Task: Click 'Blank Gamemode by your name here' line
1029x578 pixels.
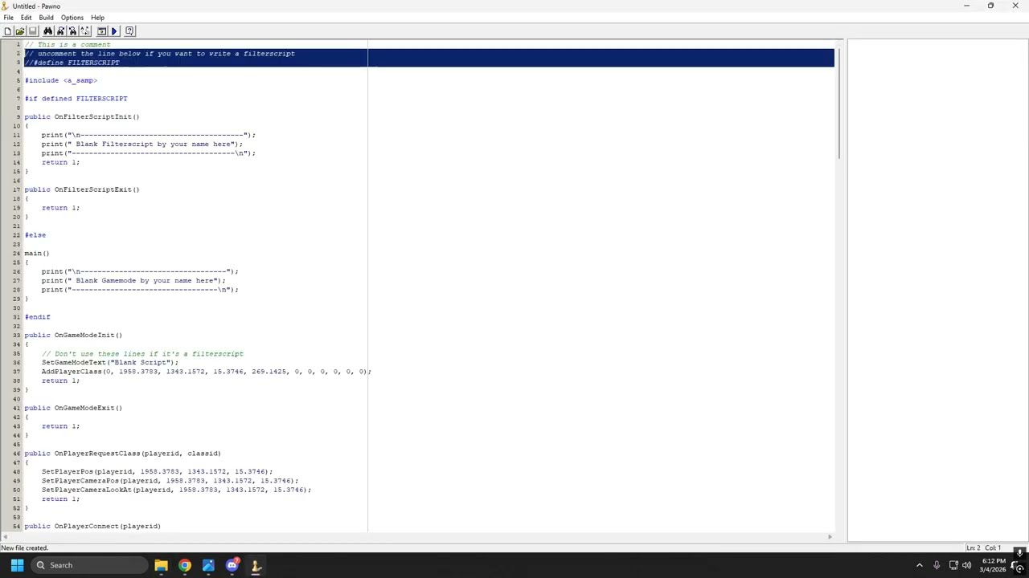Action: pyautogui.click(x=133, y=281)
